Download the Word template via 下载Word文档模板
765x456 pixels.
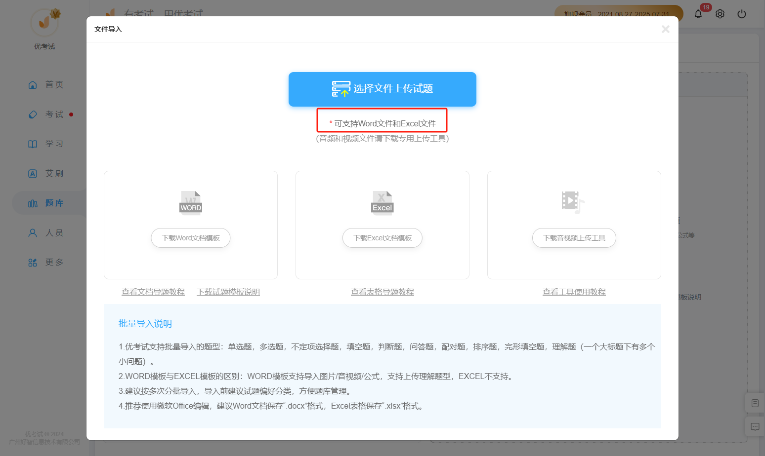tap(191, 238)
